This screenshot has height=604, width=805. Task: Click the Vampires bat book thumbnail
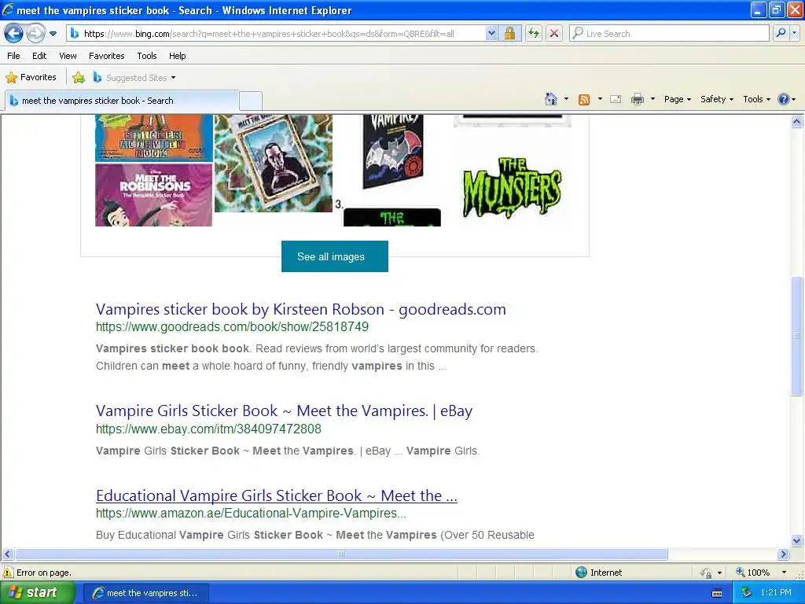tap(393, 152)
